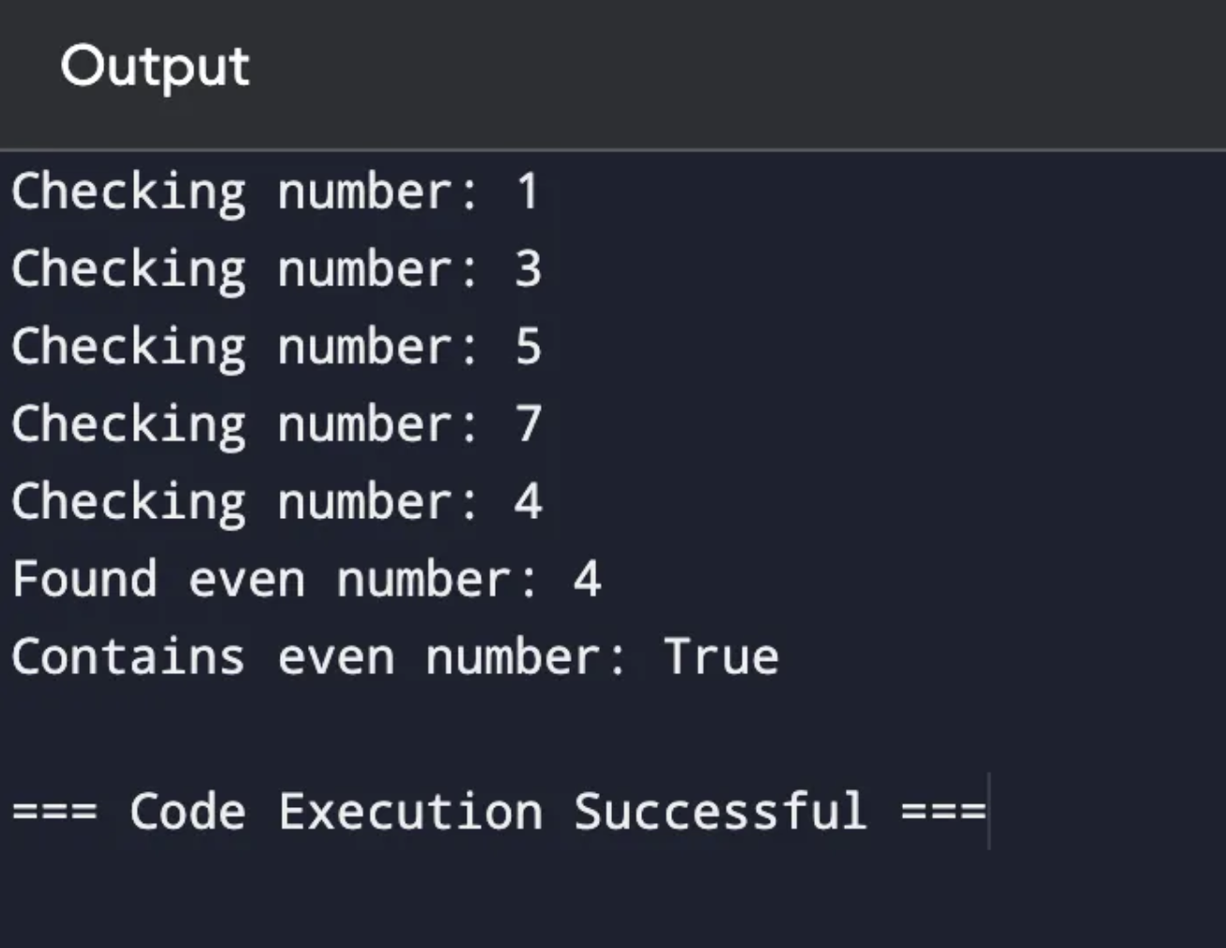This screenshot has height=948, width=1226.
Task: Click the word "number" in the Found line
Action: [424, 579]
